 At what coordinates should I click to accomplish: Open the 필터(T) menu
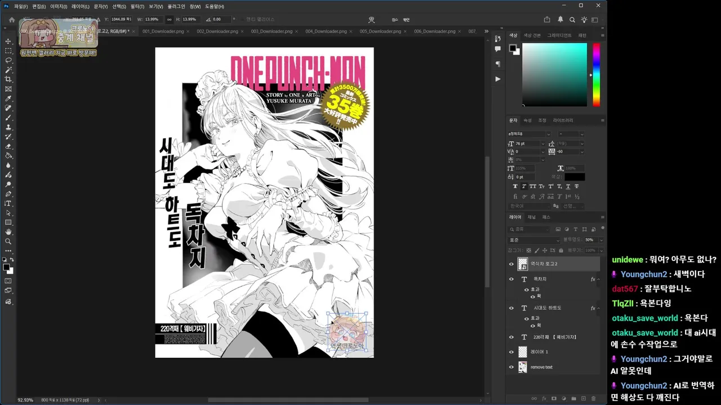(137, 6)
